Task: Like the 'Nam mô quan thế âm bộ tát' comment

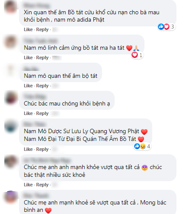Action: [28, 86]
